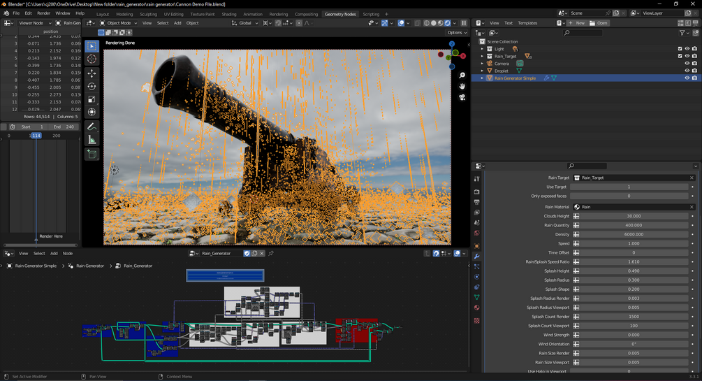The image size is (702, 381).
Task: Activate the Measure tool
Action: pyautogui.click(x=92, y=140)
